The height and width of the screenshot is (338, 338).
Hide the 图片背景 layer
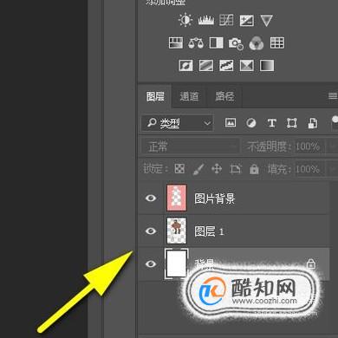(151, 198)
